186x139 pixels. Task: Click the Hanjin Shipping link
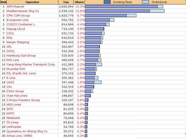pos(18,42)
